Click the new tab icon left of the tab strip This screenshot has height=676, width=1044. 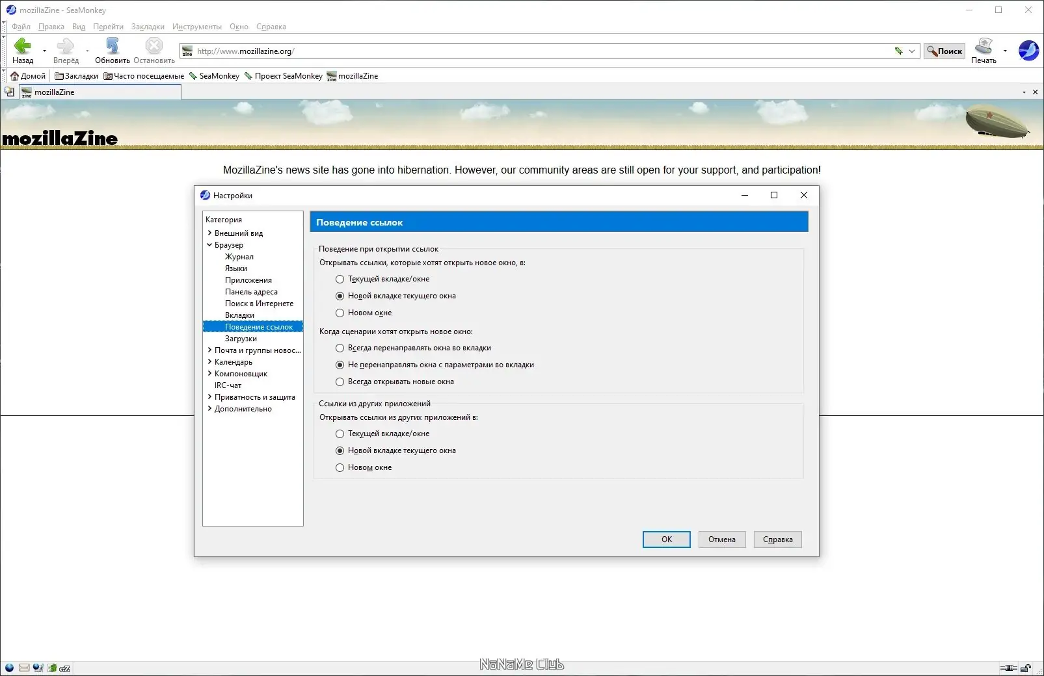(9, 92)
